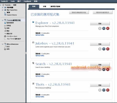Click the launch button for Explorer

[x=100, y=24]
